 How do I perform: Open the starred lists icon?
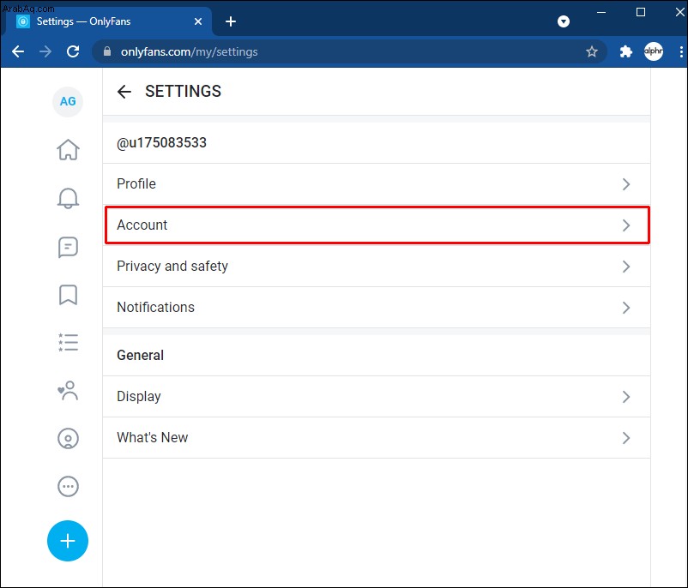(68, 343)
